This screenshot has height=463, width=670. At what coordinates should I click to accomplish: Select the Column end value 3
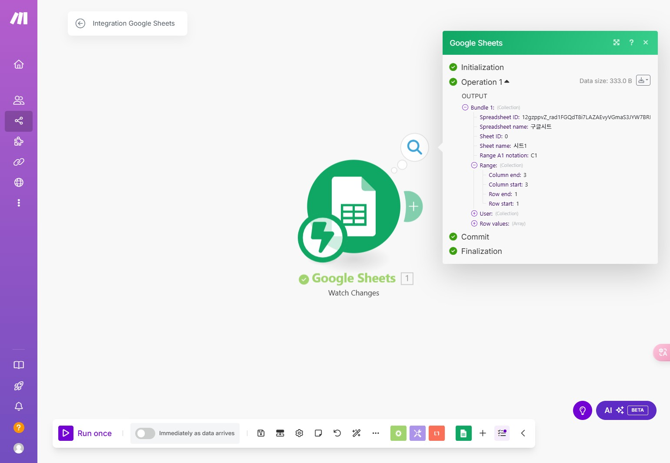(x=525, y=175)
